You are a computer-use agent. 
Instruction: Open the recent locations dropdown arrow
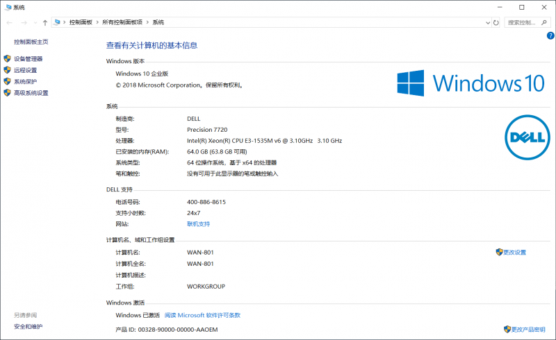[35, 23]
